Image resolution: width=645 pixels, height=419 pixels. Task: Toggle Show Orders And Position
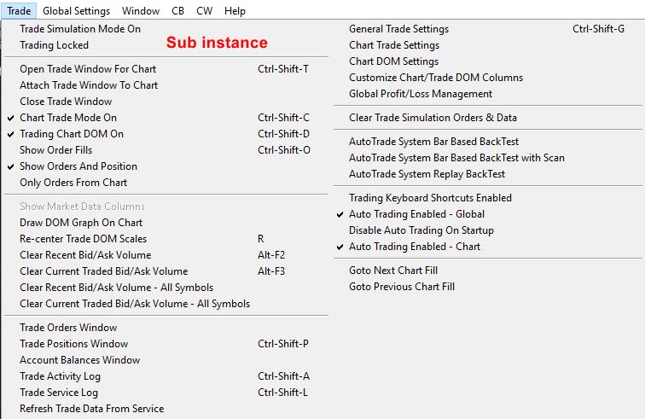78,166
